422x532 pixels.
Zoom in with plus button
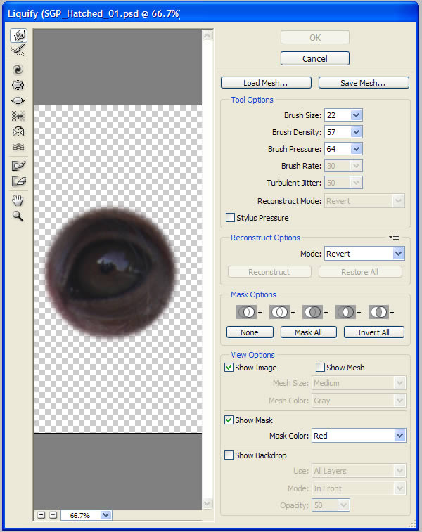point(53,515)
